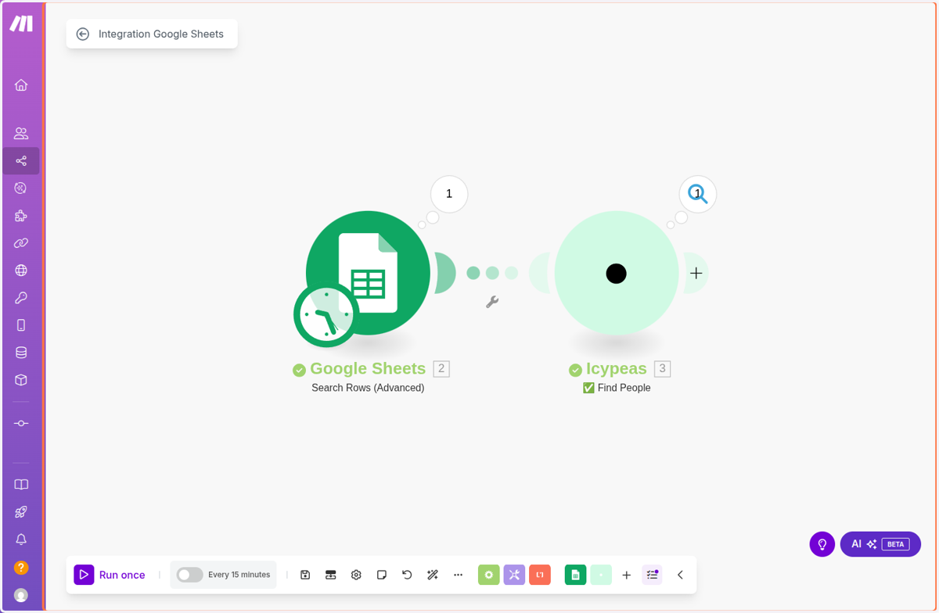The image size is (939, 613).
Task: Inspect the Icypeas output via the magnifier bubble
Action: [698, 194]
